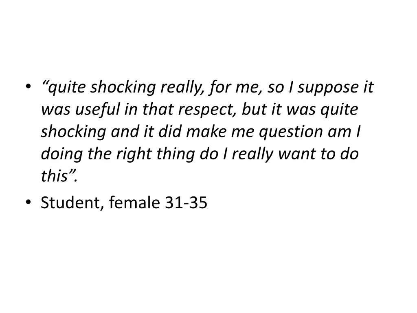Image resolution: width=417 pixels, height=313 pixels.
Task: Click the word 'shocking' in first line
Action: click(123, 87)
